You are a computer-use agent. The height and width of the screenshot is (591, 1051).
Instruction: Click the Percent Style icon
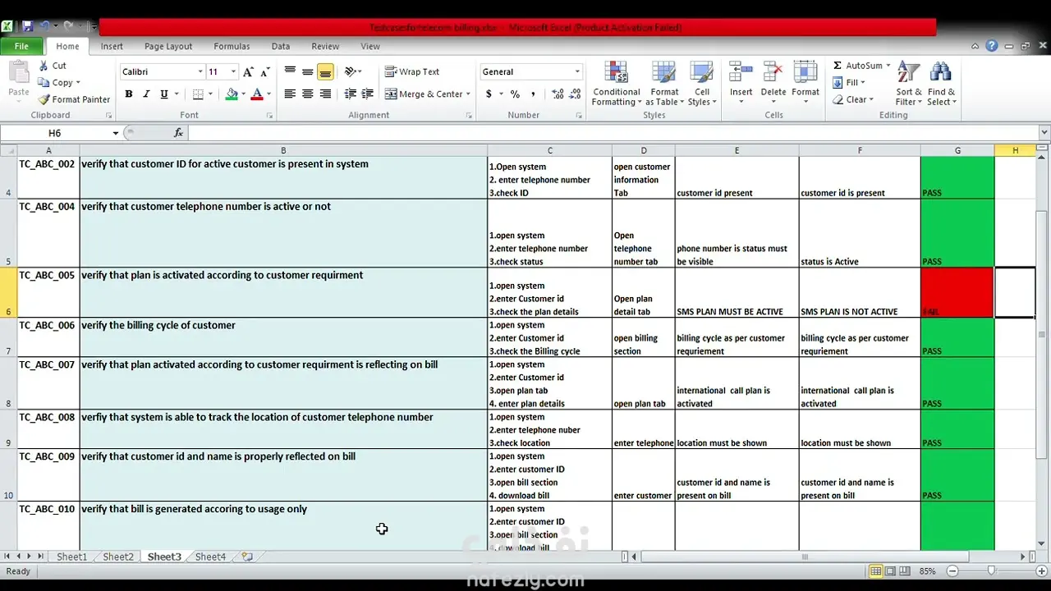pyautogui.click(x=515, y=94)
